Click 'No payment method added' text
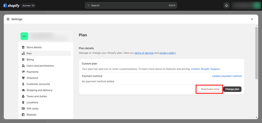Screen dimensions: 262x123 (x=98, y=81)
